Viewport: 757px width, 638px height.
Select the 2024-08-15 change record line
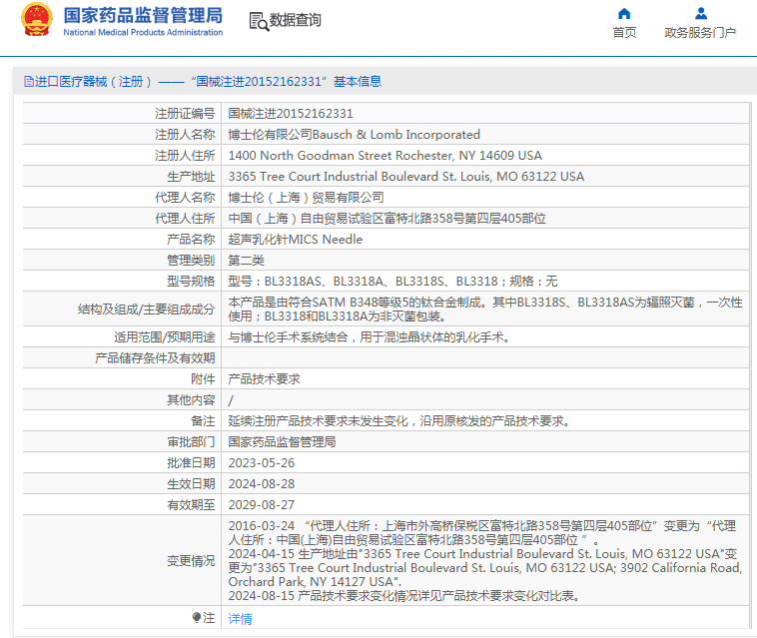pos(404,595)
